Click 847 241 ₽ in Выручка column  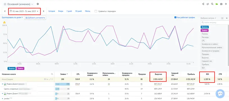click(158, 84)
